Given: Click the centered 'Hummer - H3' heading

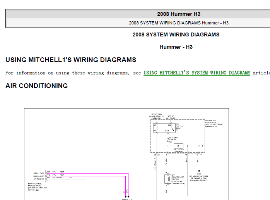Looking at the screenshot, I should point(176,47).
